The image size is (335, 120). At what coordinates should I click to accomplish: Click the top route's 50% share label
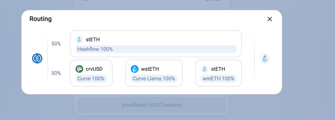56,44
